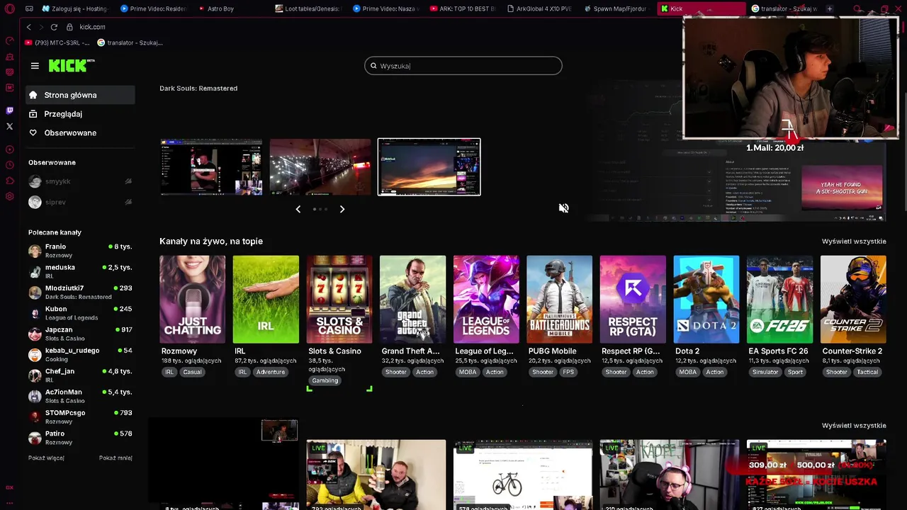Open a new browser tab with plus

[829, 8]
